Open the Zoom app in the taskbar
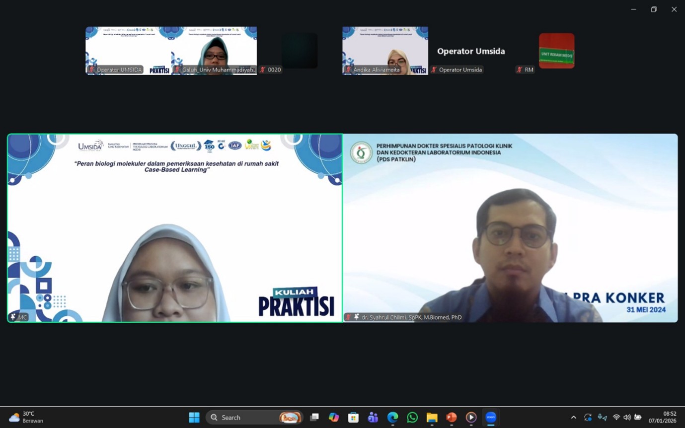Viewport: 685px width, 428px height. 491,418
